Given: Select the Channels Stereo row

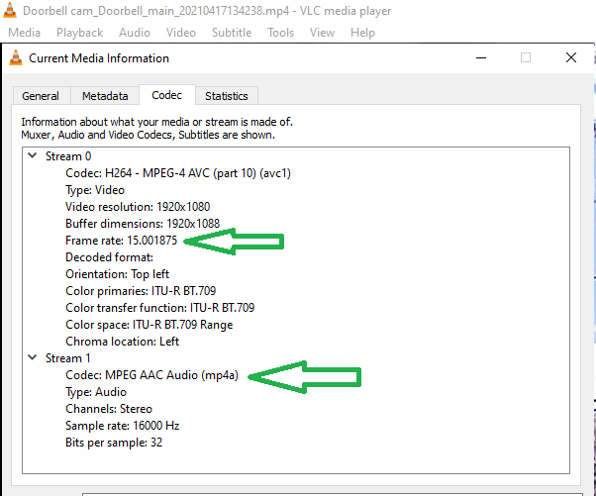Looking at the screenshot, I should point(109,409).
